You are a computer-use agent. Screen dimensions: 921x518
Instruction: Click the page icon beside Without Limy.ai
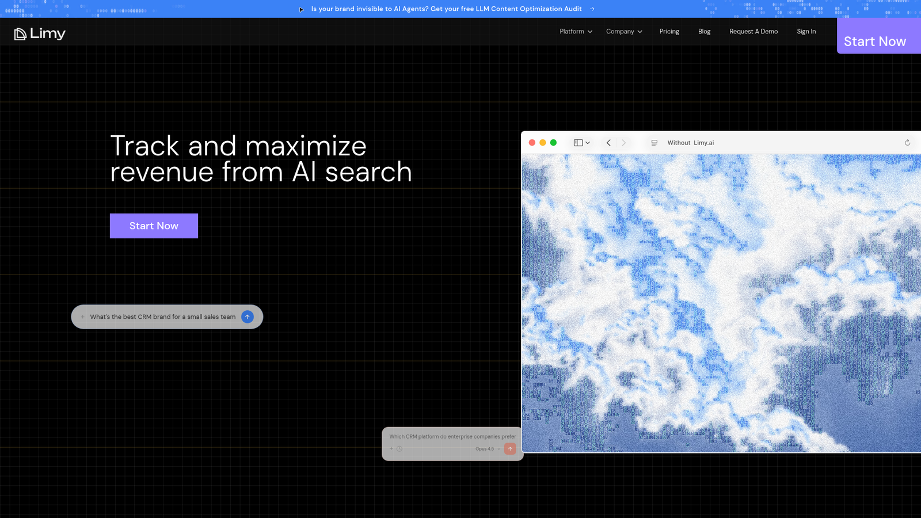(x=654, y=143)
